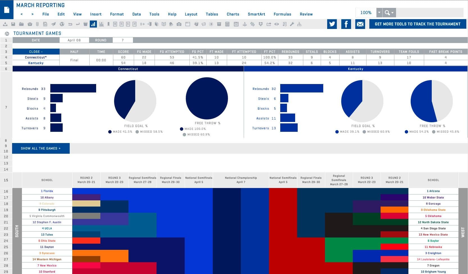Click the floppy disk save icon

coord(13,24)
